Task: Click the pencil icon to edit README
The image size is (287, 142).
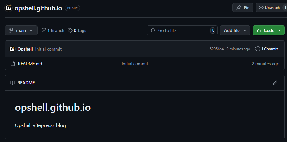Action: pyautogui.click(x=275, y=83)
